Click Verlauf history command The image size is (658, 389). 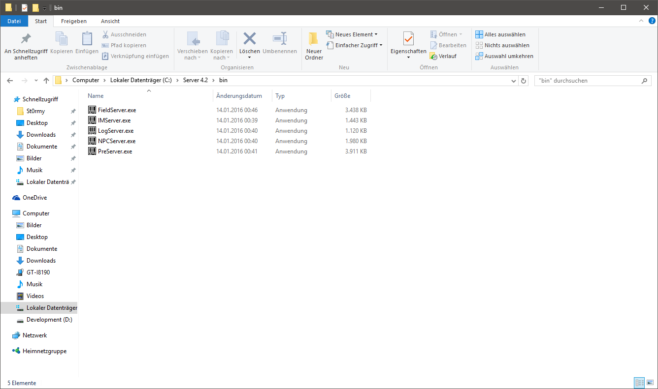(x=443, y=56)
